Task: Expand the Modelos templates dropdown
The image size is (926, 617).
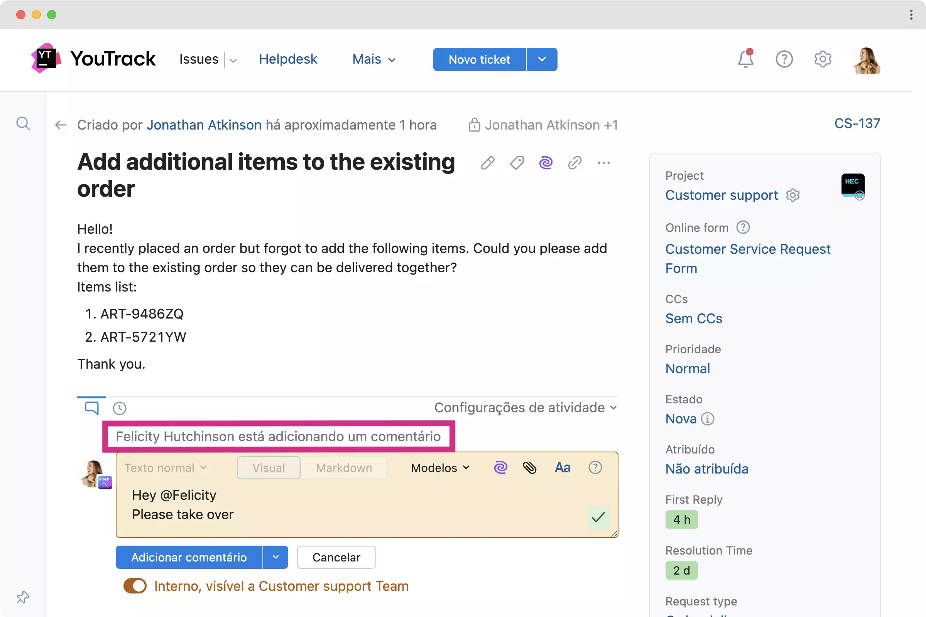Action: 440,467
